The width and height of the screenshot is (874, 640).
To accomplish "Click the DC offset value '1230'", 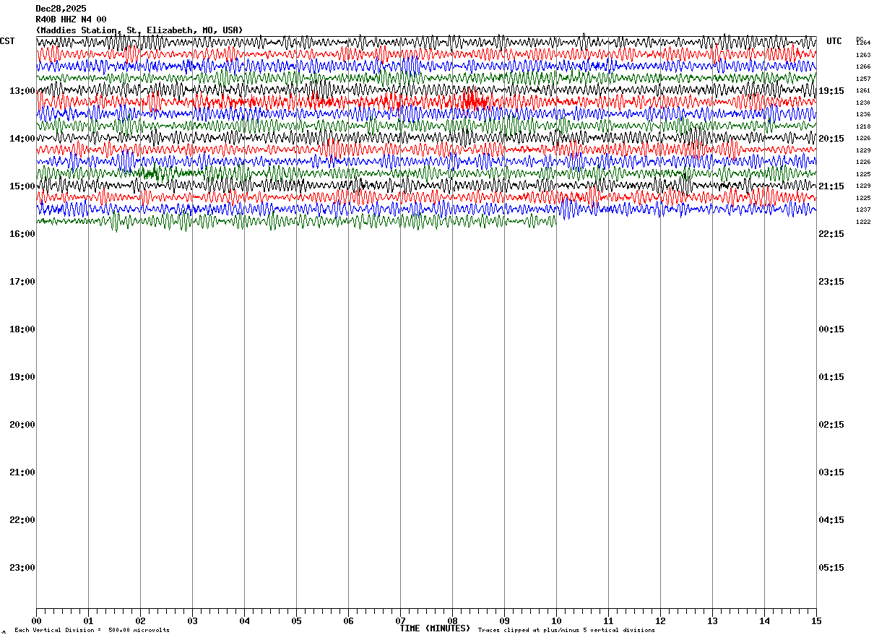I will (x=863, y=103).
